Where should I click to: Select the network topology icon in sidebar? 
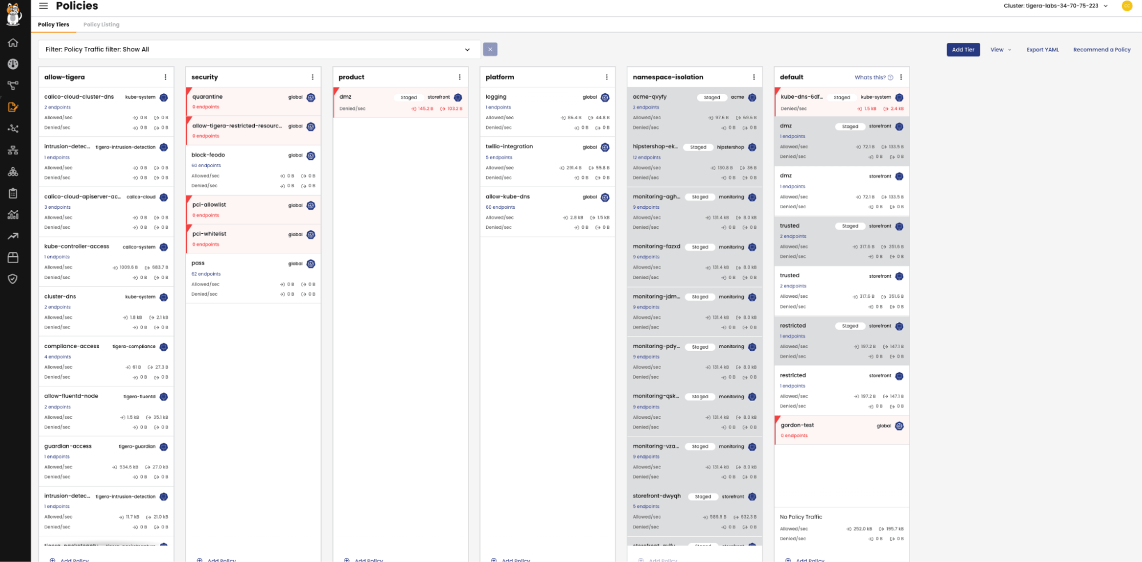coord(13,150)
